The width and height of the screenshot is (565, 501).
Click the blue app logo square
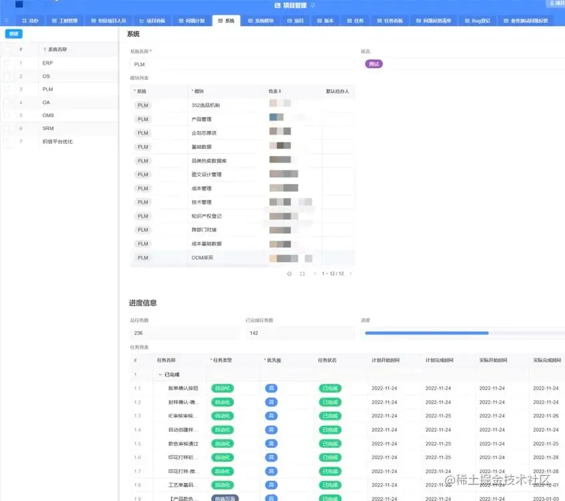(x=19, y=4)
